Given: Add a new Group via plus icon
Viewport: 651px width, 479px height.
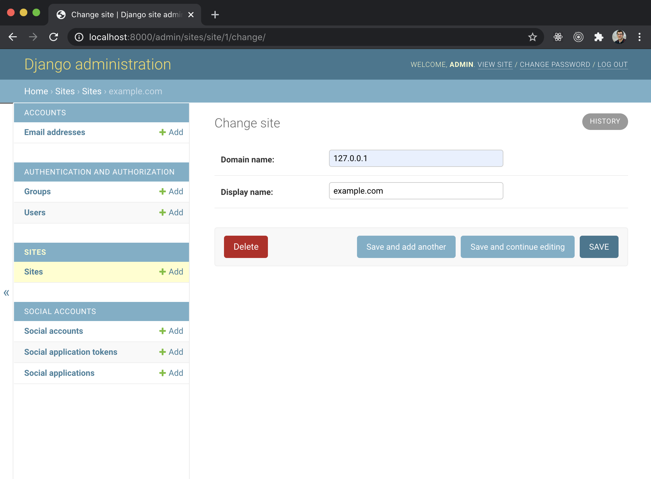Looking at the screenshot, I should click(171, 191).
